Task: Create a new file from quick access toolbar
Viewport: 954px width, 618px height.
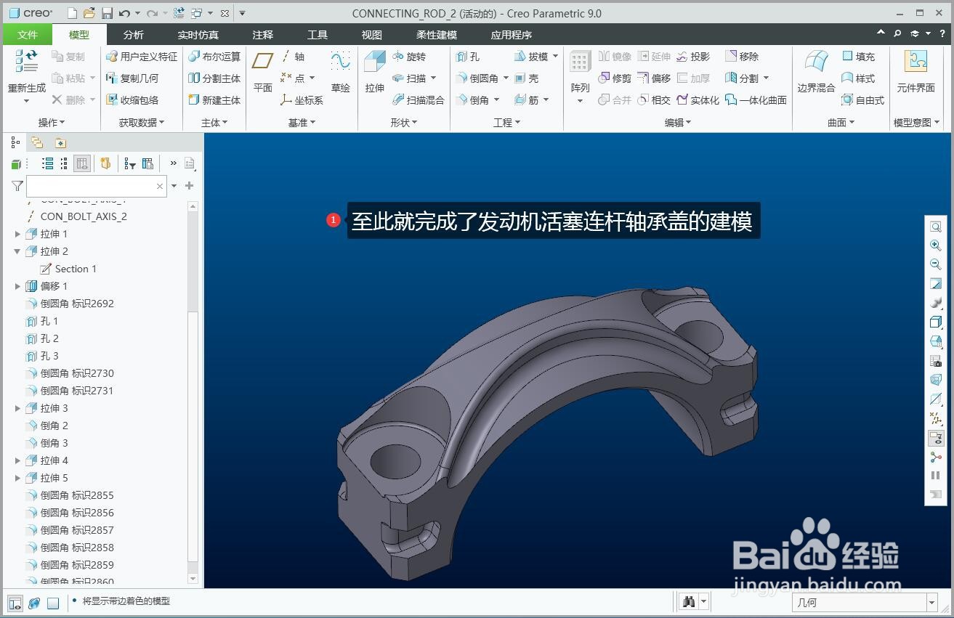Action: pos(72,13)
